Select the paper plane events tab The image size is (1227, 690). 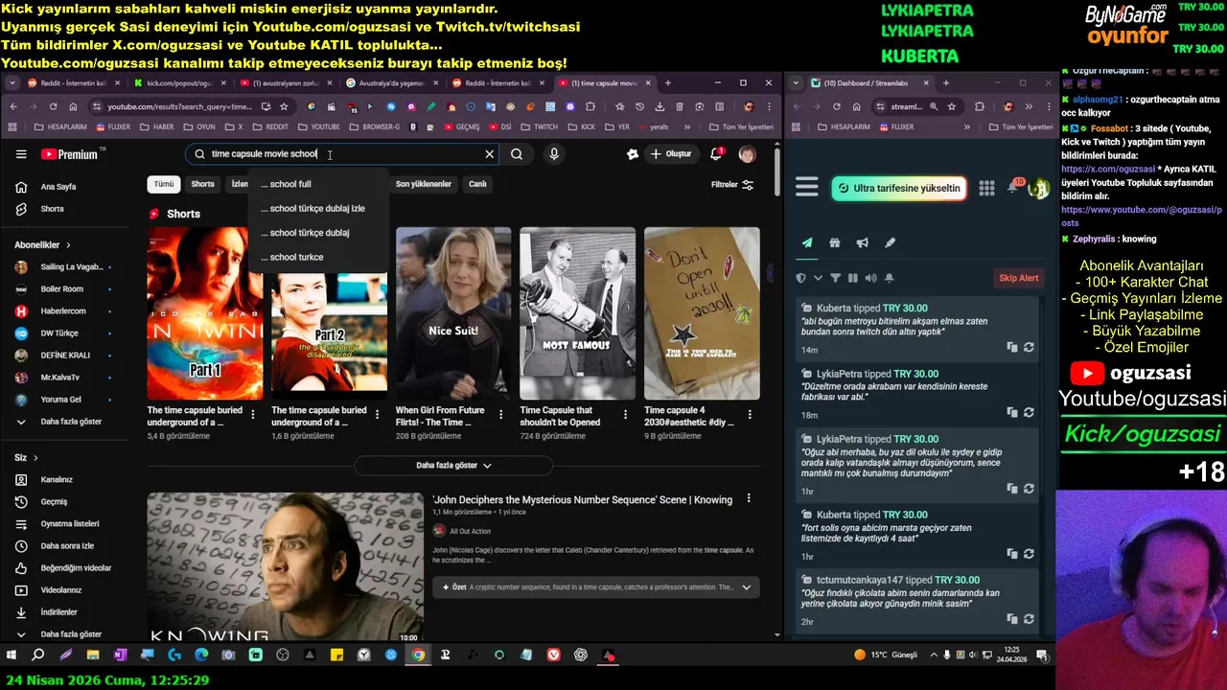click(807, 243)
